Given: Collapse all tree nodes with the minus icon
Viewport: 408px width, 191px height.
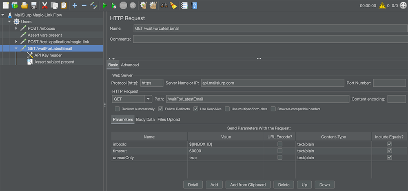Looking at the screenshot, I should click(x=84, y=5).
